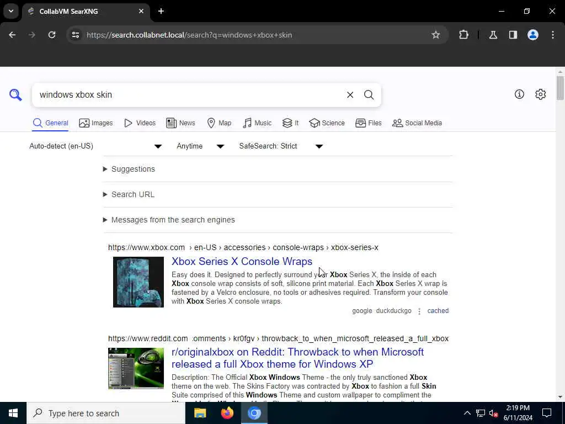
Task: Switch to the Images tab
Action: point(96,123)
